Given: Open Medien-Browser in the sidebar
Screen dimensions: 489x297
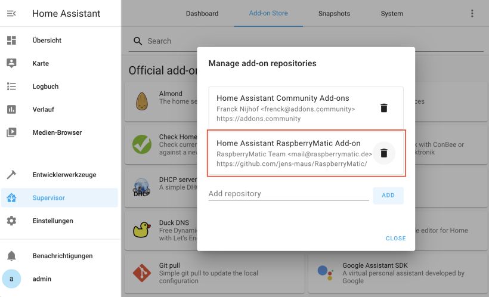Looking at the screenshot, I should coord(59,132).
